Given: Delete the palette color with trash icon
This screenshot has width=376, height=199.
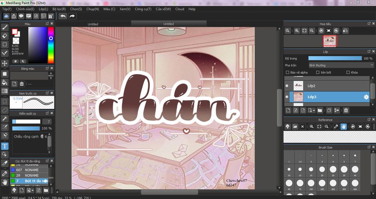Looking at the screenshot, I should [x=22, y=84].
